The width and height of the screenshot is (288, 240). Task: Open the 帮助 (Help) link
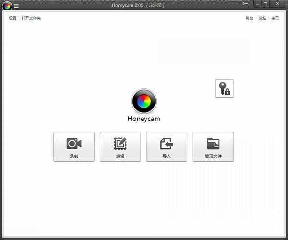(249, 18)
